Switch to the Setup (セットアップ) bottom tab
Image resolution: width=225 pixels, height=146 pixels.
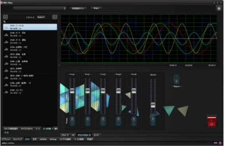[x=17, y=139]
